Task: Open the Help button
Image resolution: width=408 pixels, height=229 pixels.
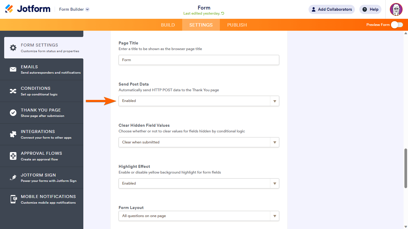Action: (x=370, y=9)
